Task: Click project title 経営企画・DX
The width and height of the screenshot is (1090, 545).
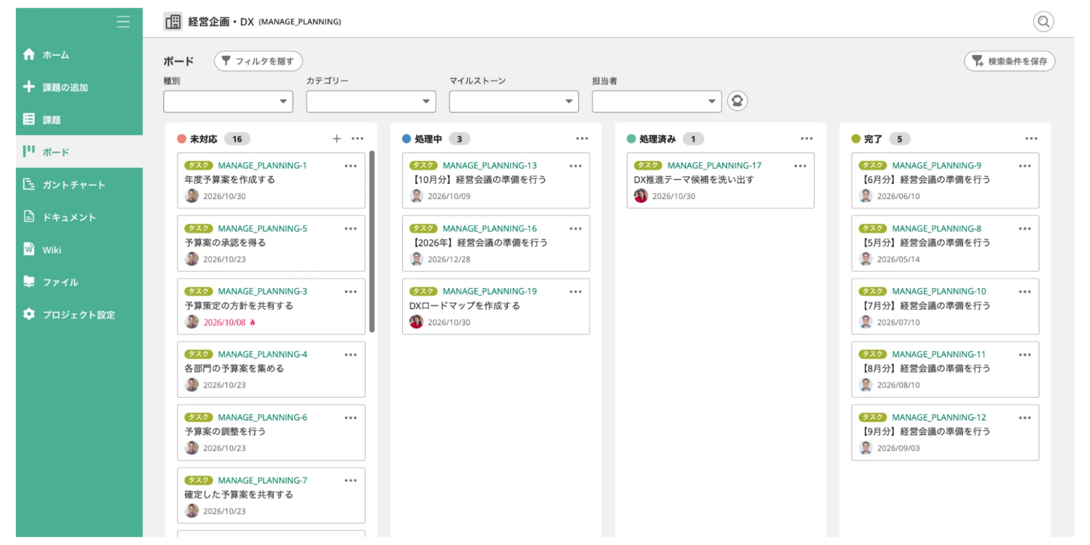Action: click(x=221, y=22)
